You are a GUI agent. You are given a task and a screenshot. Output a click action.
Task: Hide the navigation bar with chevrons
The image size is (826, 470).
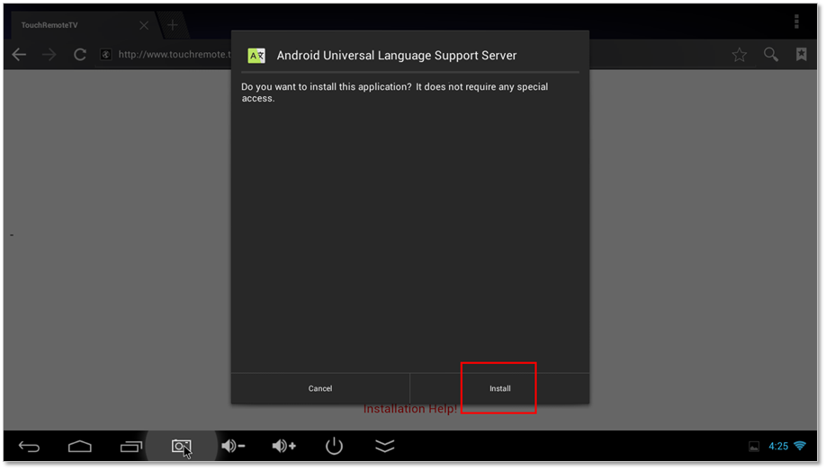pos(384,447)
